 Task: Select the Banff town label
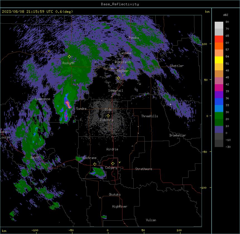tap(35, 158)
